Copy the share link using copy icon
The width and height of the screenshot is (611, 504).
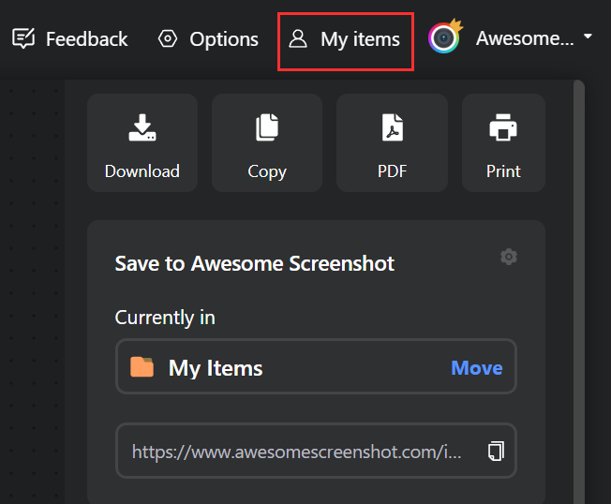[496, 451]
